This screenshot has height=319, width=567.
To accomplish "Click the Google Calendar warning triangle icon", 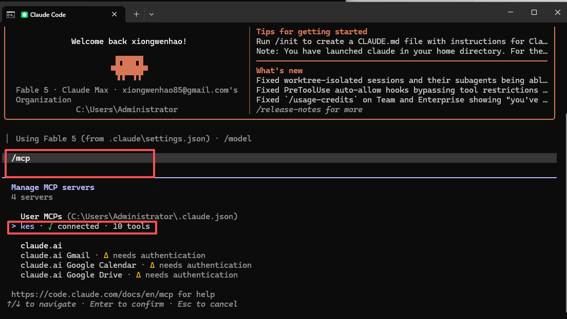I will pyautogui.click(x=152, y=265).
